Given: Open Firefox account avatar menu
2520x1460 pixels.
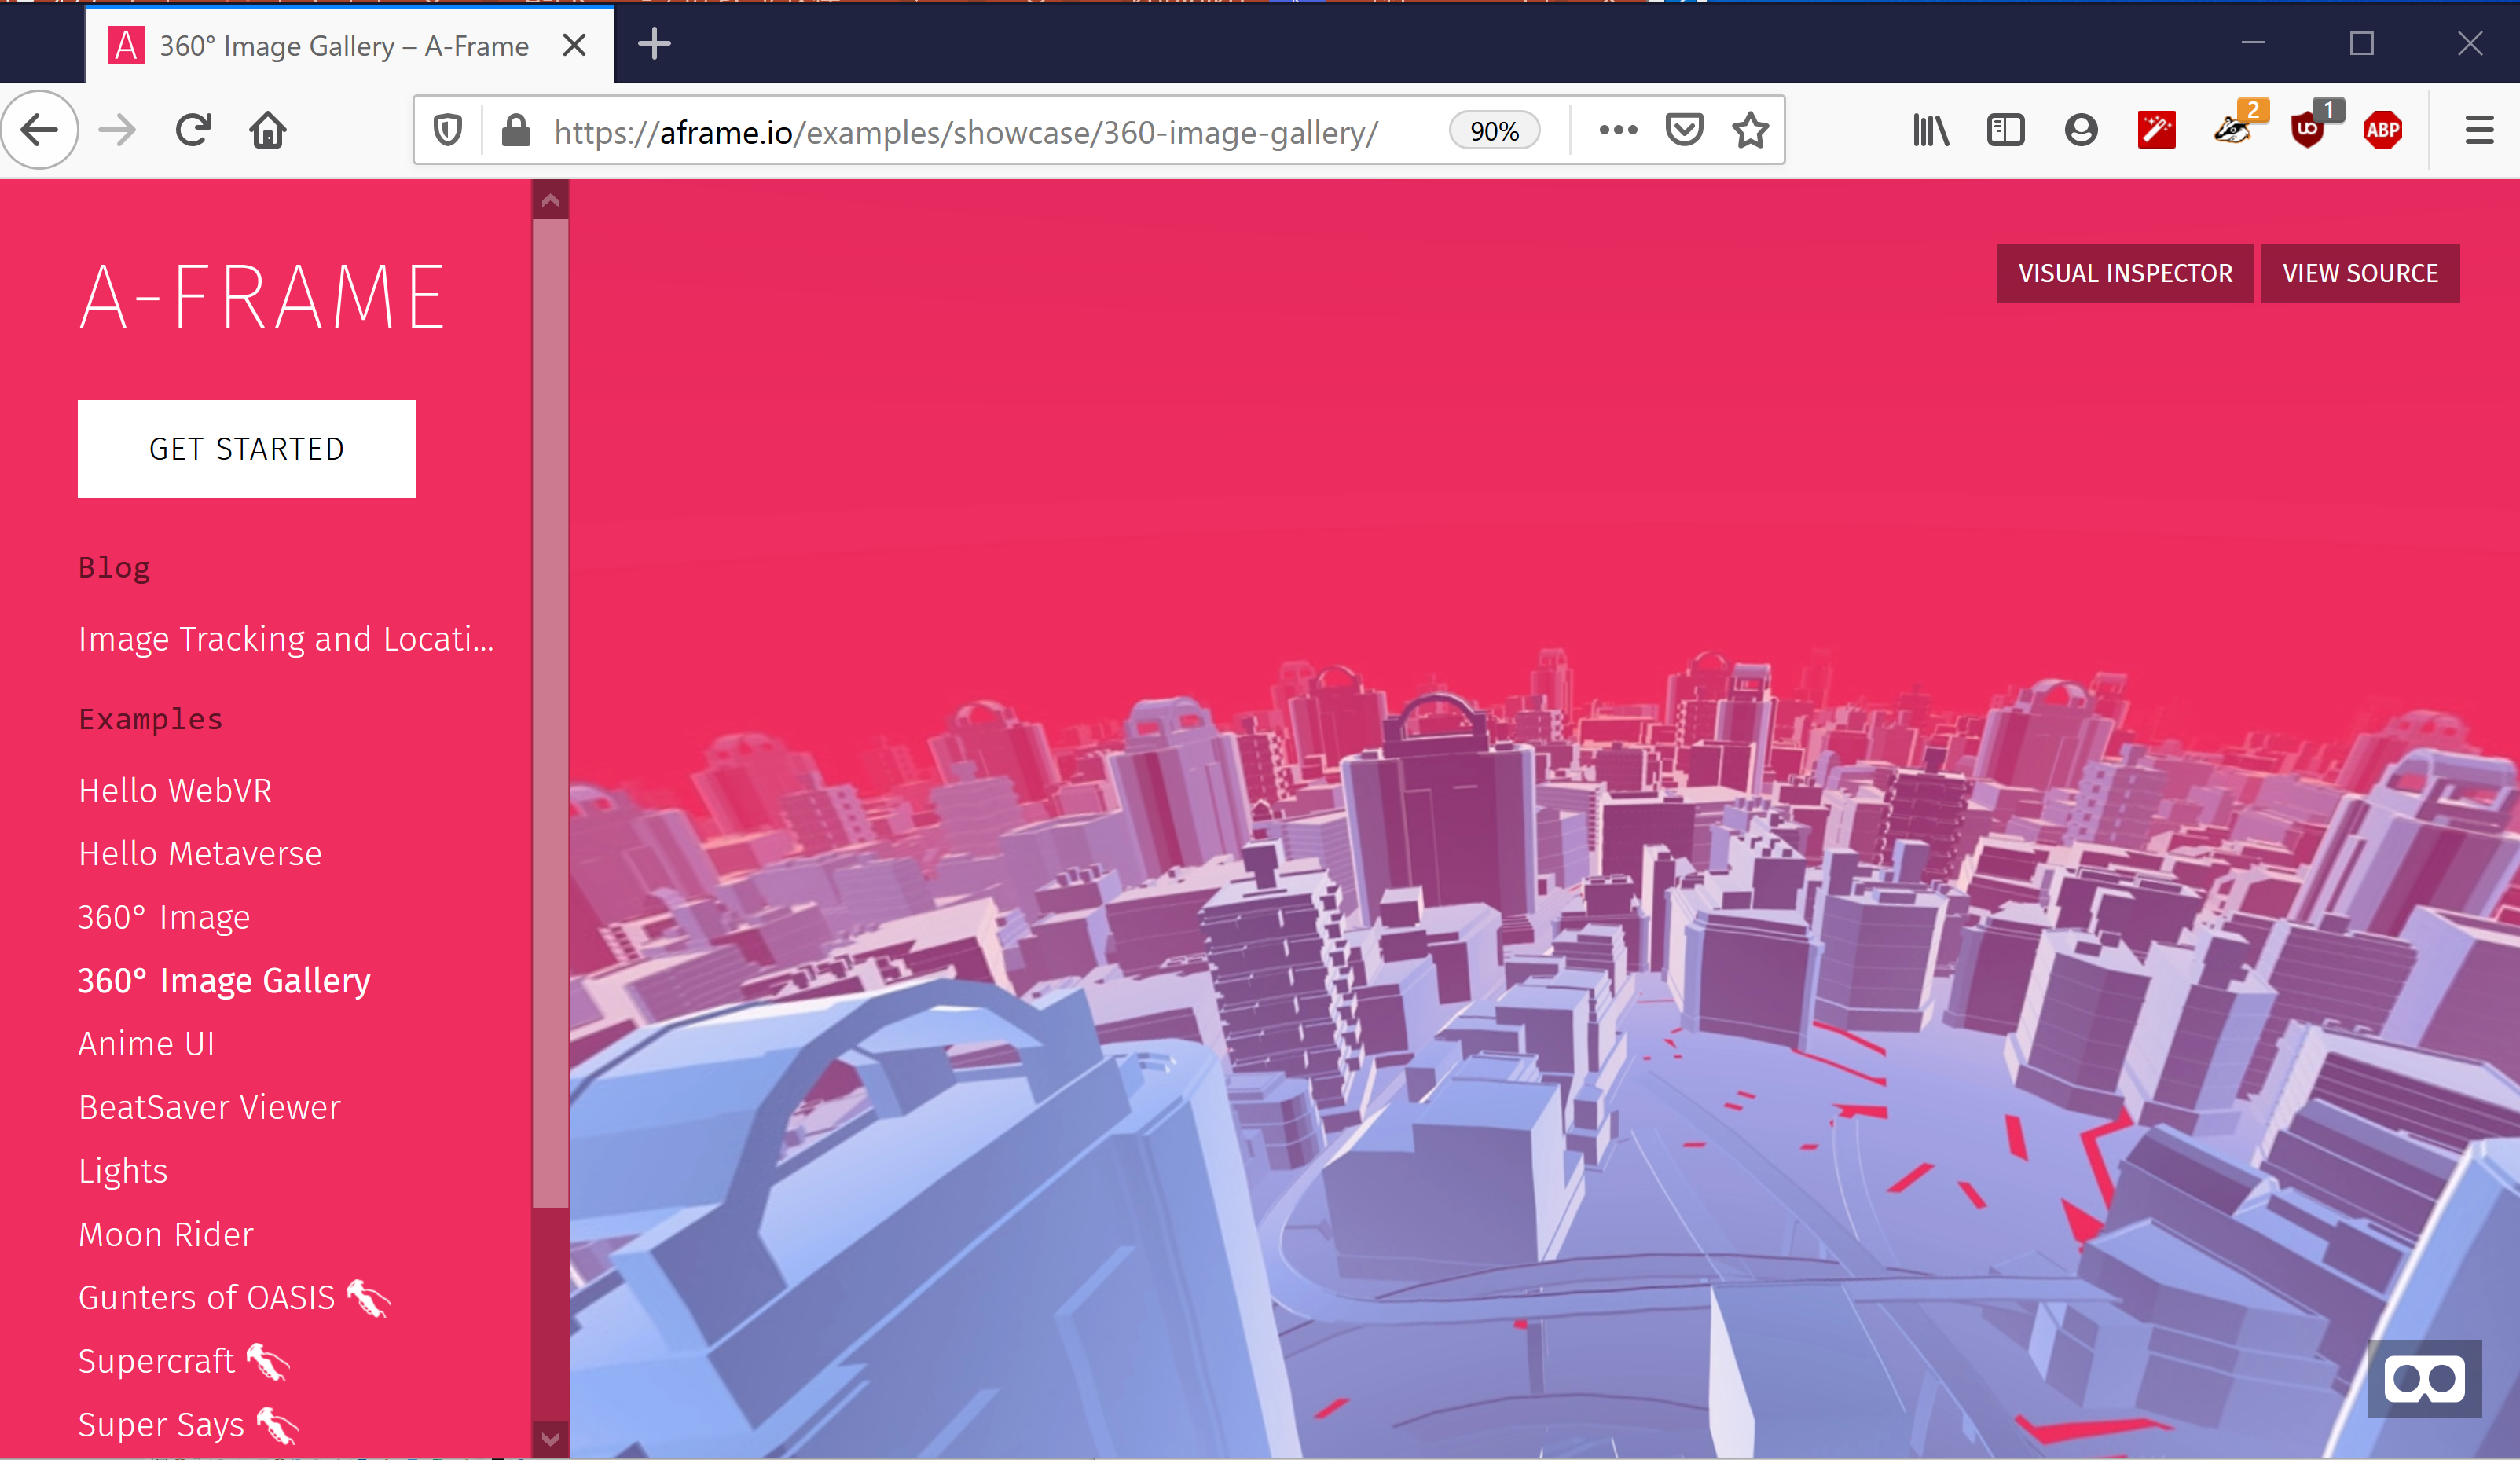Looking at the screenshot, I should point(2081,130).
